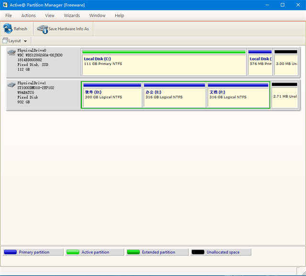Click the Unallocated space legend label
The image size is (306, 276).
point(223,252)
